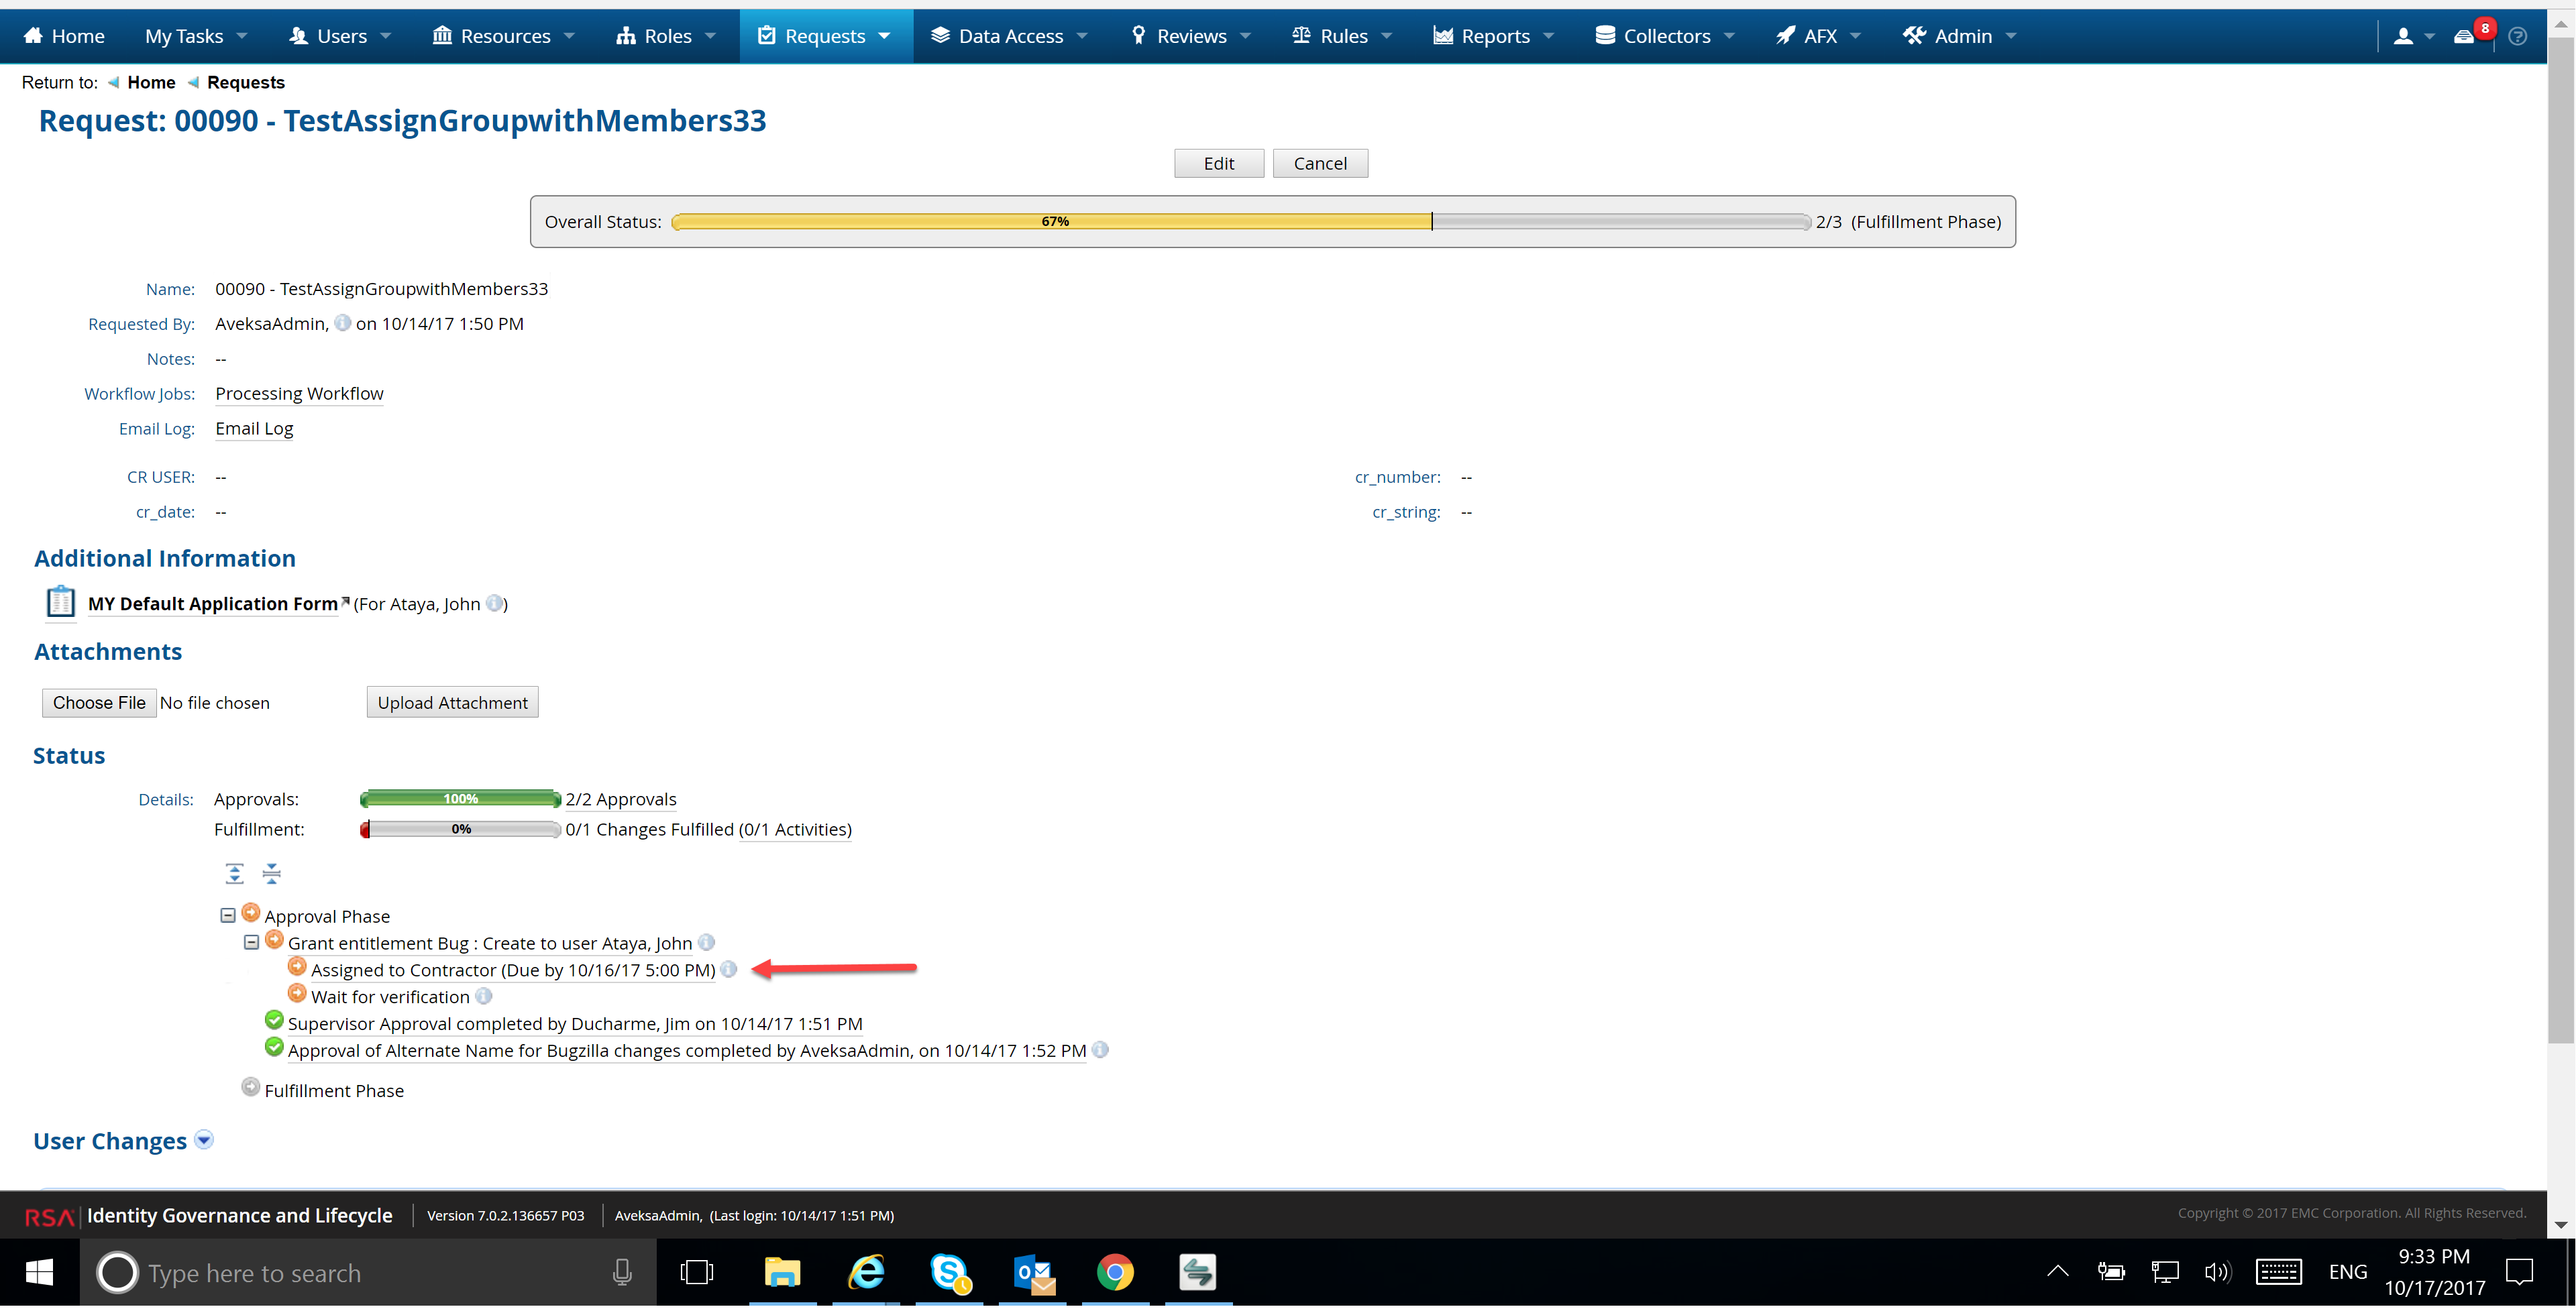The image size is (2576, 1309).
Task: Open the Data Access menu
Action: (x=1009, y=36)
